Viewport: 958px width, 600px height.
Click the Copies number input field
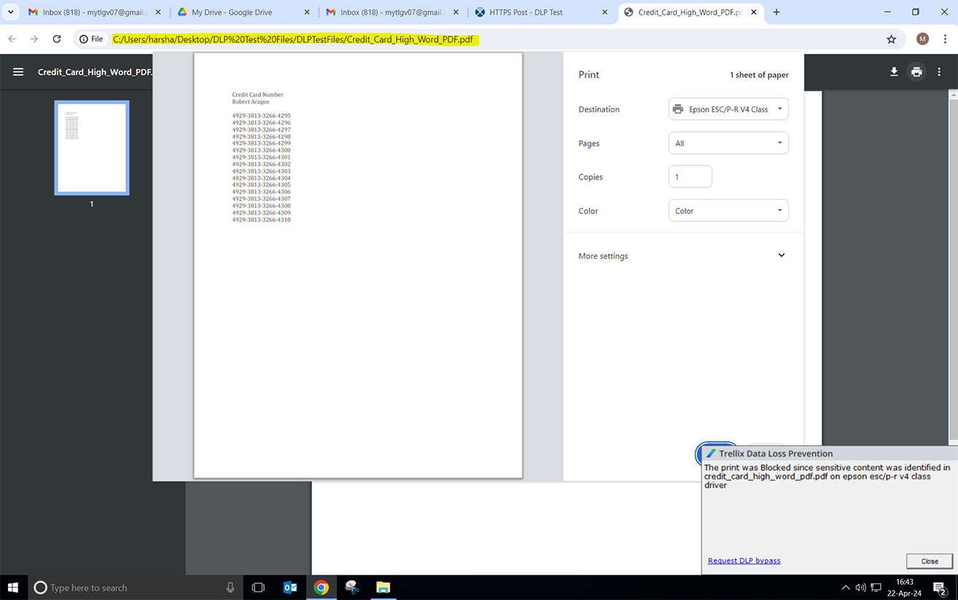tap(690, 177)
